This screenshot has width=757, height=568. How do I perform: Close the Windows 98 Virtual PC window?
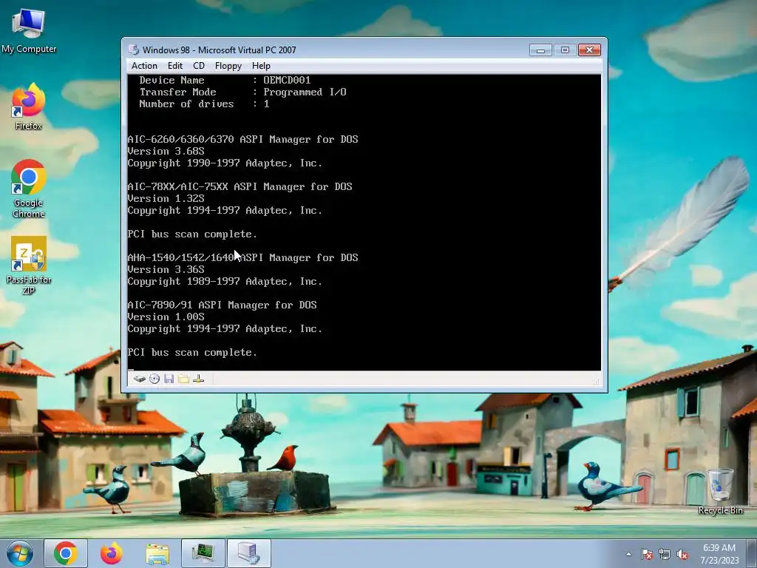(x=589, y=50)
